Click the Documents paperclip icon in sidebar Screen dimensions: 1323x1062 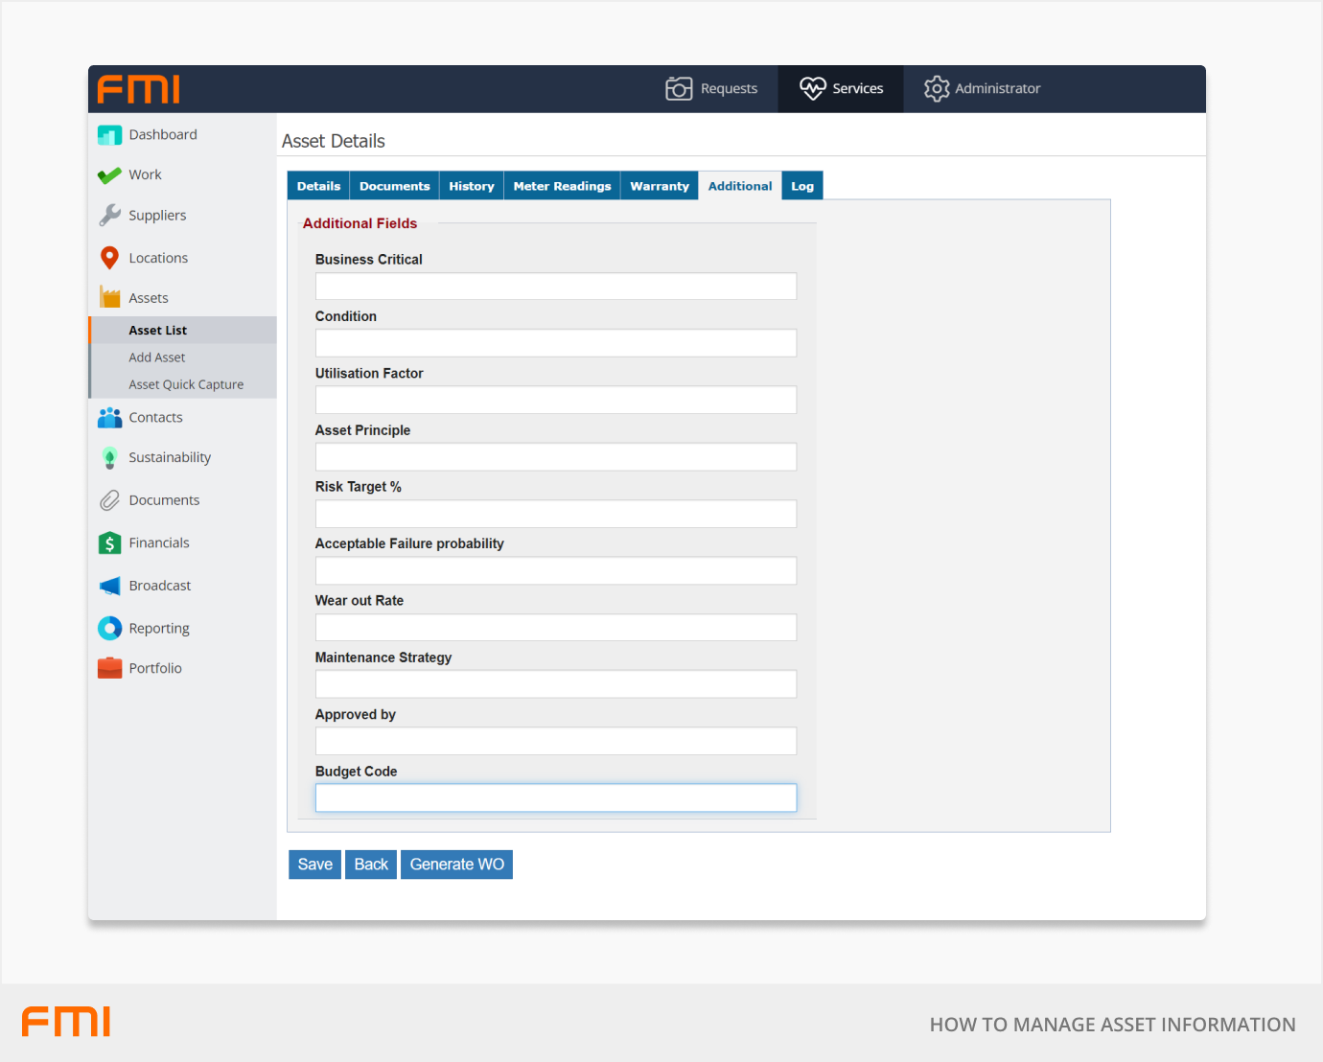[109, 500]
